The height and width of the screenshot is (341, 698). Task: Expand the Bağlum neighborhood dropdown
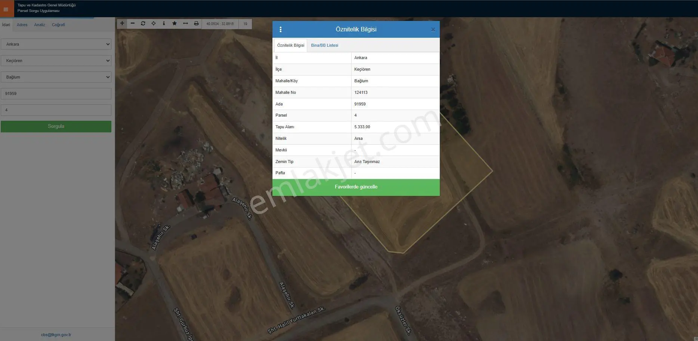pos(56,77)
